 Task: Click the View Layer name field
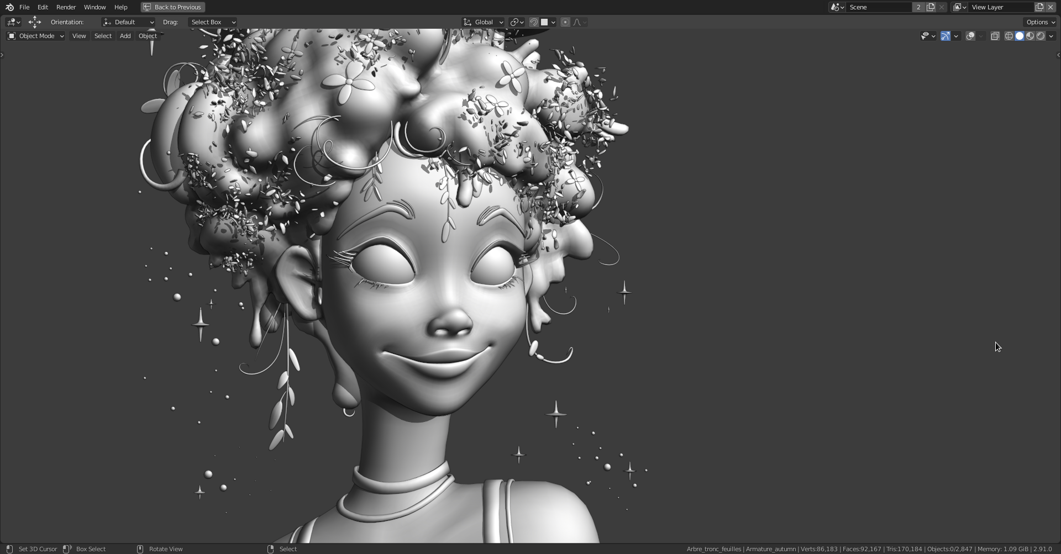click(1001, 7)
